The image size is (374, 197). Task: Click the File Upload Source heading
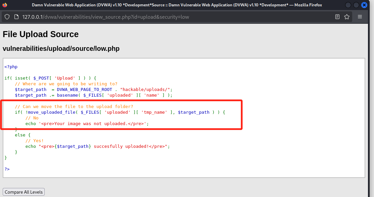41,34
